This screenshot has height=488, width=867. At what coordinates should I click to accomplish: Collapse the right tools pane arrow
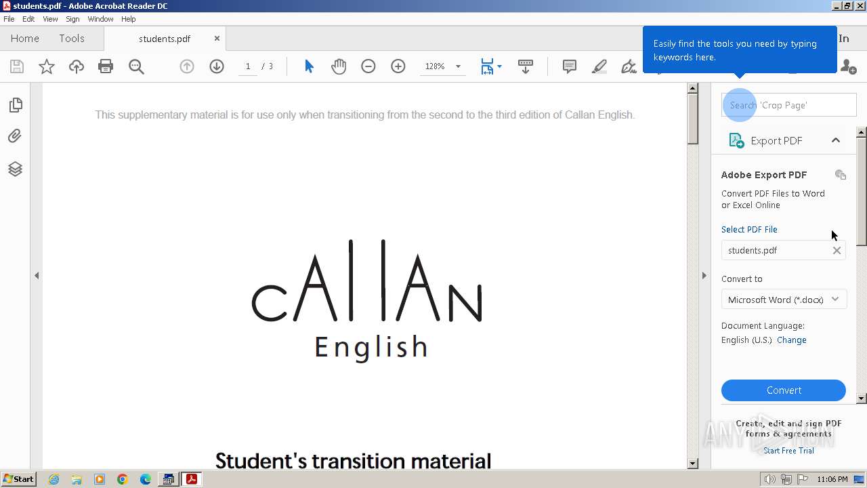coord(704,275)
